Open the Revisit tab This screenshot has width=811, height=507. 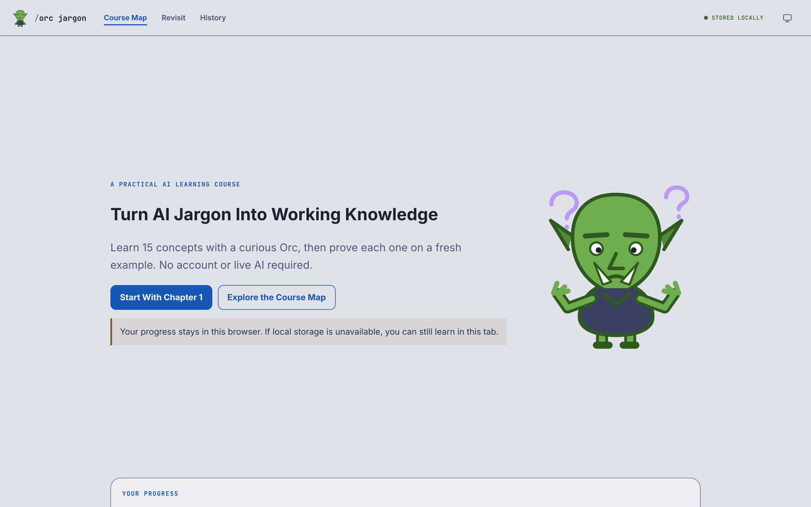pos(173,18)
